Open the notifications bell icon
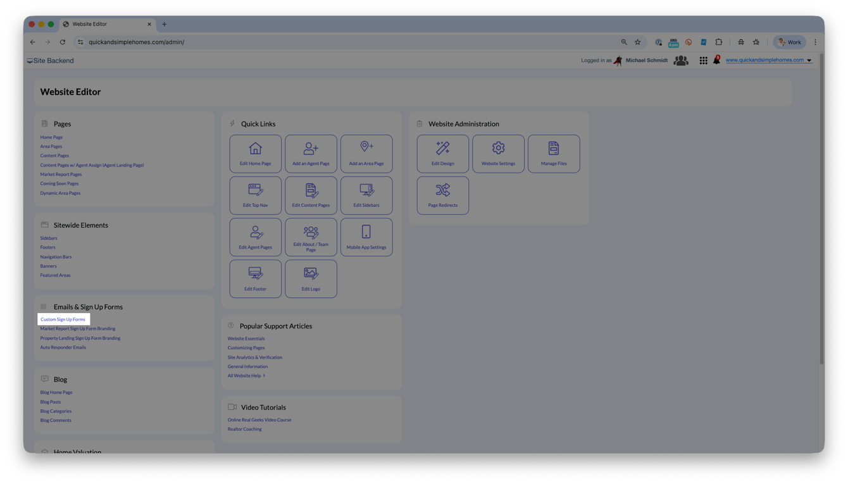Screen dimensions: 848x484 coord(716,60)
